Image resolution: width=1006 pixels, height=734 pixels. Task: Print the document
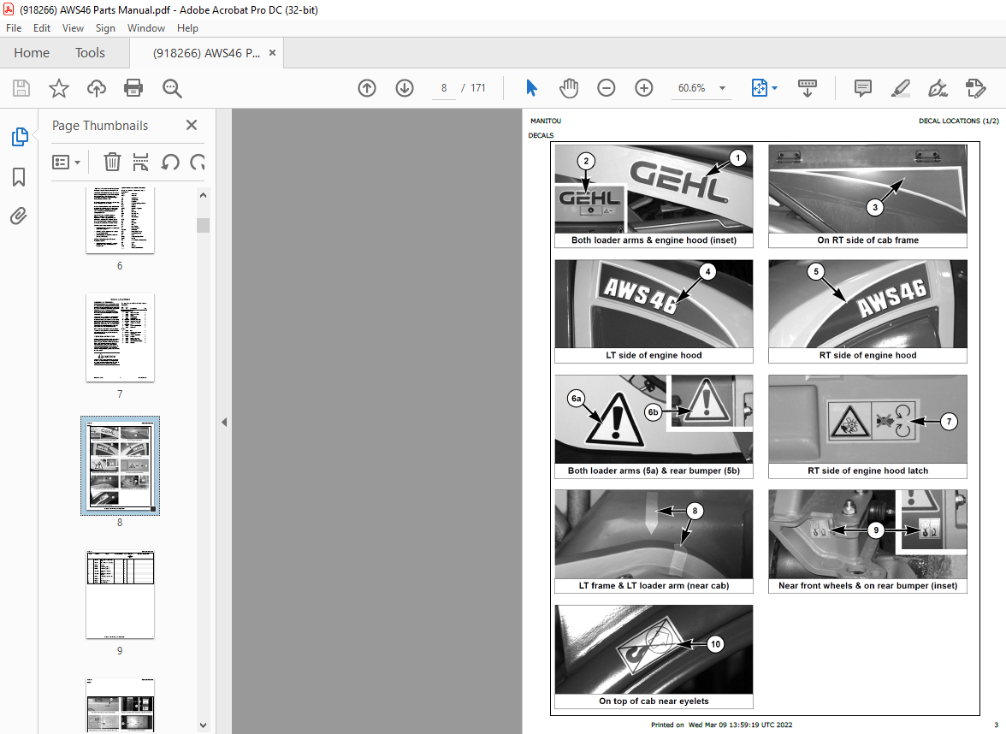[133, 88]
